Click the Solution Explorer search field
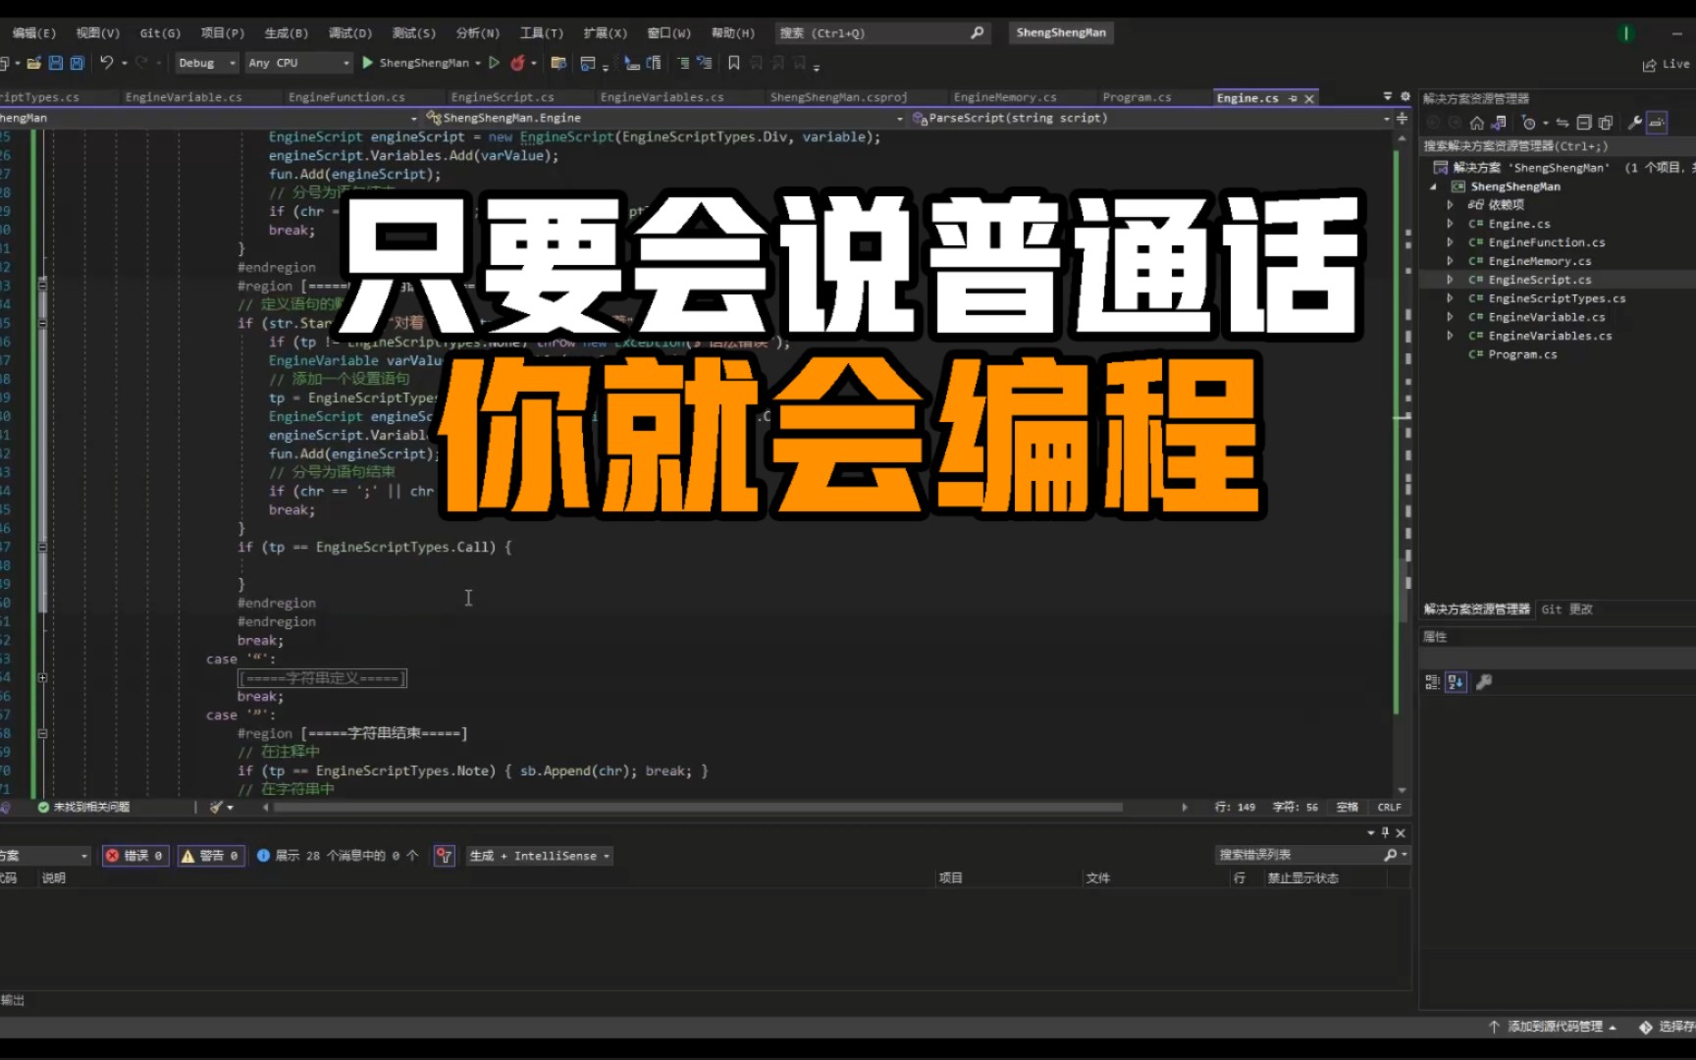 tap(1557, 146)
